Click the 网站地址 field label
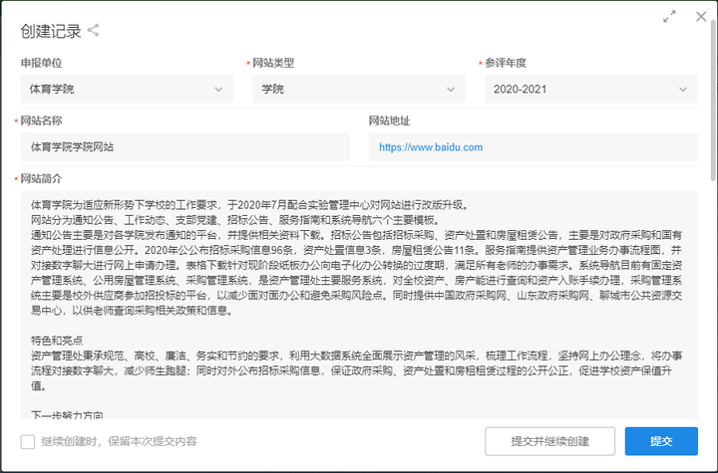Viewport: 718px width, 473px height. 389,120
